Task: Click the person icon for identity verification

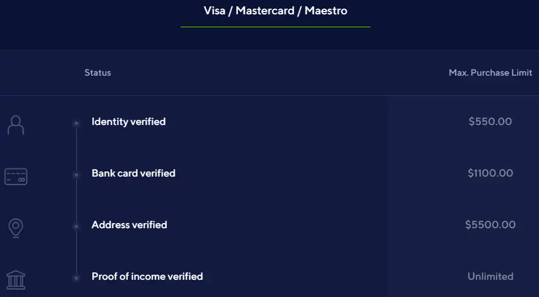Action: (x=16, y=125)
